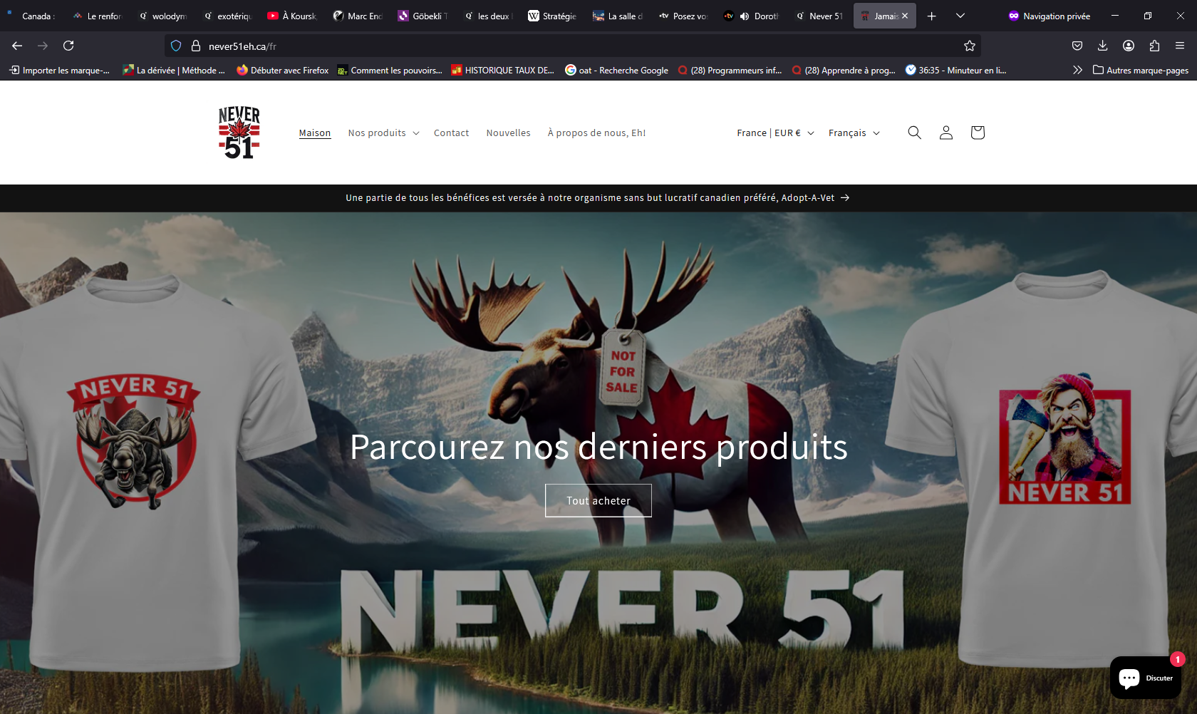1197x714 pixels.
Task: Open the extensions puzzle icon
Action: [x=1154, y=46]
